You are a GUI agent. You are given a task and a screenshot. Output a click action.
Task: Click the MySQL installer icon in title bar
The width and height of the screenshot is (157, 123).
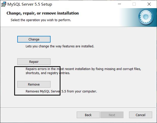(4, 4)
